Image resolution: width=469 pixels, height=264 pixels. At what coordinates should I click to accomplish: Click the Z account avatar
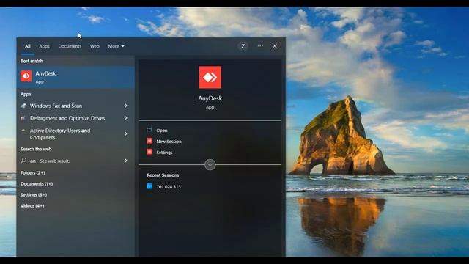tap(243, 46)
